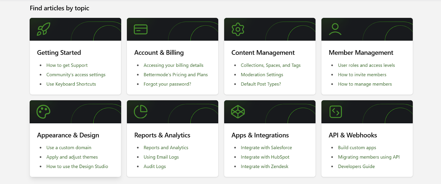Open the Apps & Integrations topic heading
Viewport: 441px width, 184px height.
coord(260,135)
